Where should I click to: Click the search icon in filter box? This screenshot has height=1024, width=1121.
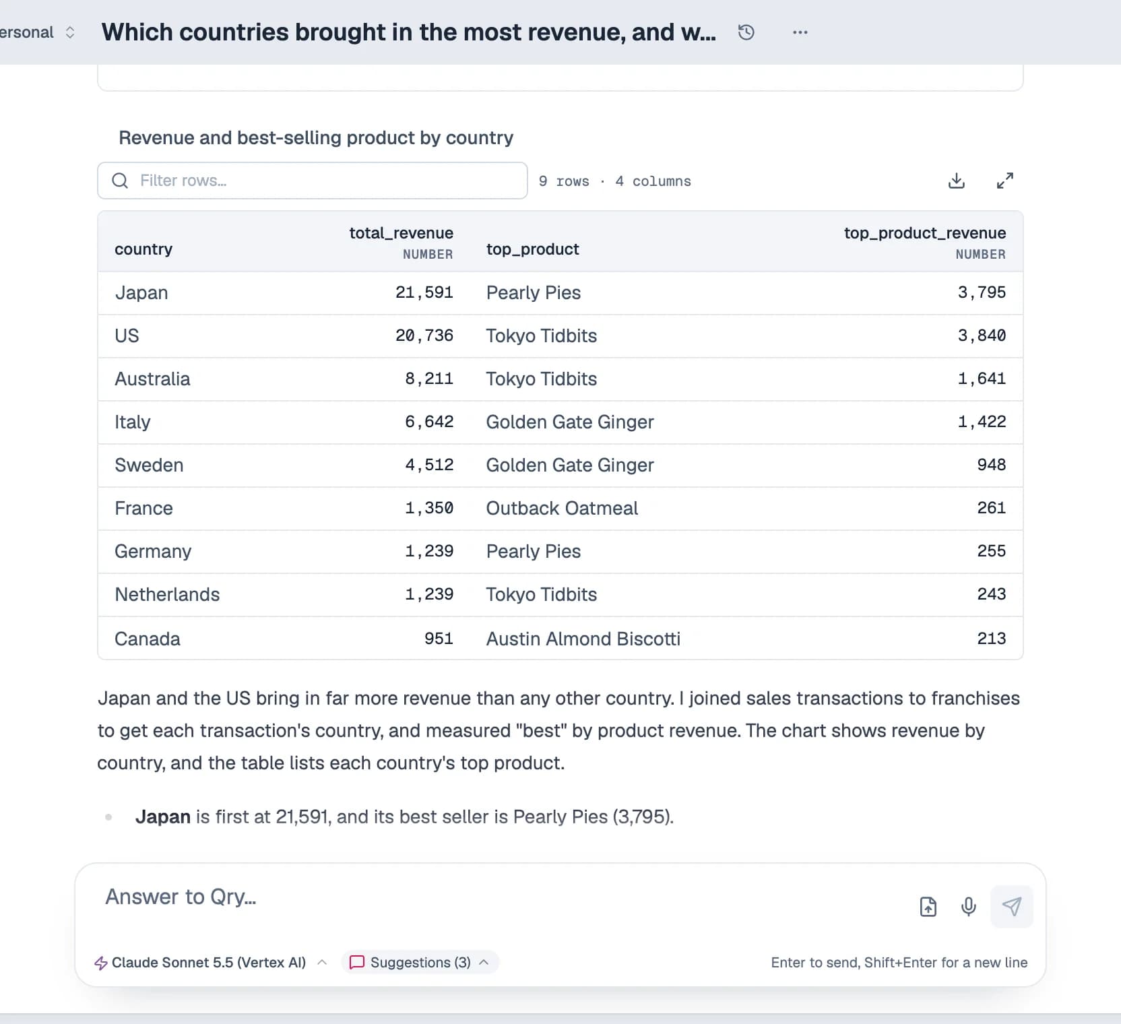point(120,181)
